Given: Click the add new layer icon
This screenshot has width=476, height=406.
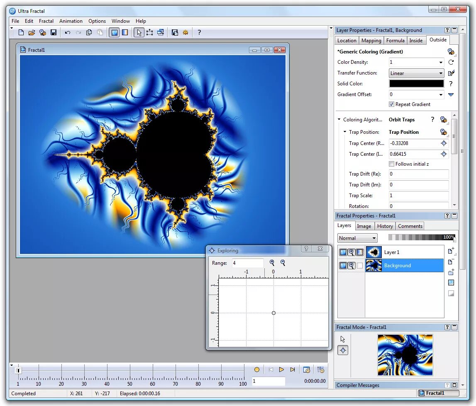Looking at the screenshot, I should [451, 251].
